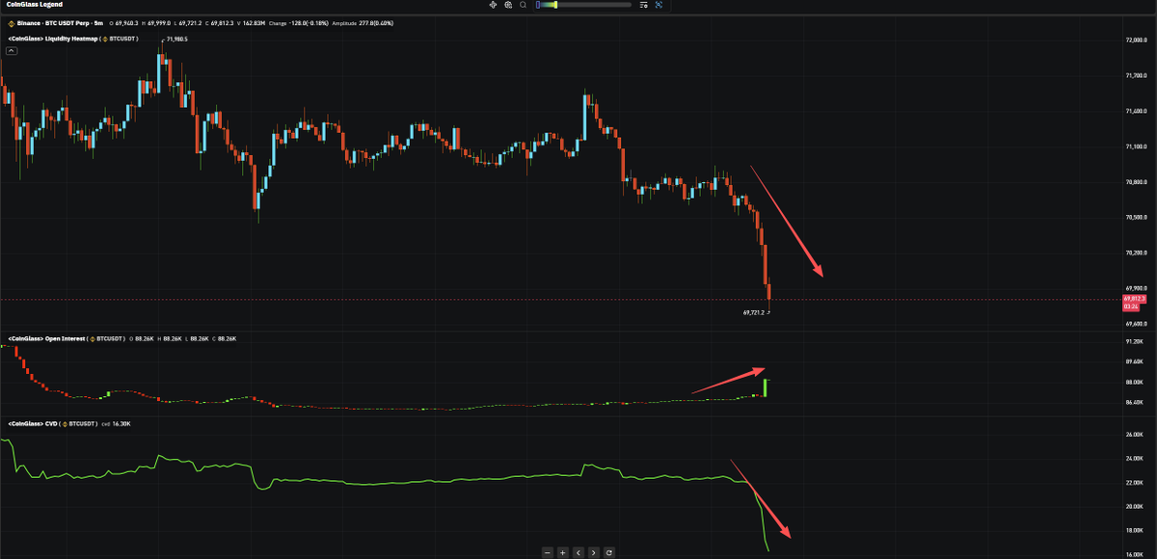Screen dimensions: 1157x559
Task: Click the 89.60K open interest axis label
Action: click(x=1134, y=361)
